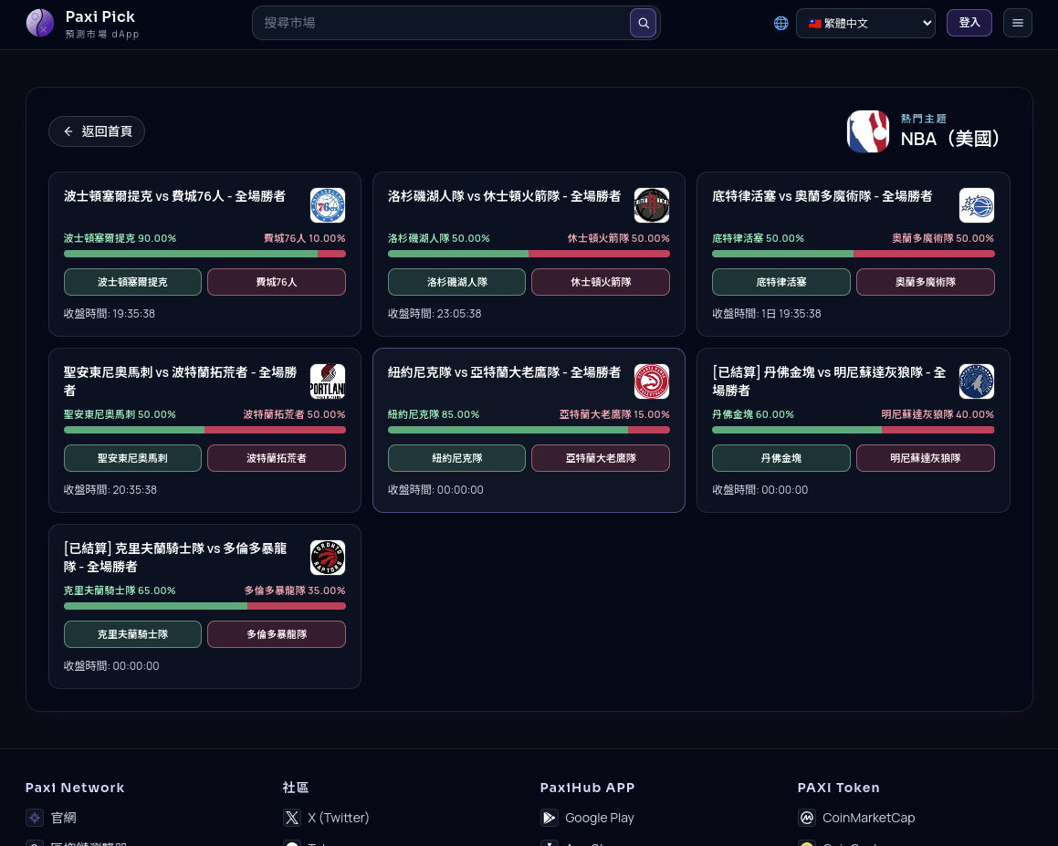Pick 克里夫蘭騎士隊 outcome button
The image size is (1058, 846).
point(132,634)
